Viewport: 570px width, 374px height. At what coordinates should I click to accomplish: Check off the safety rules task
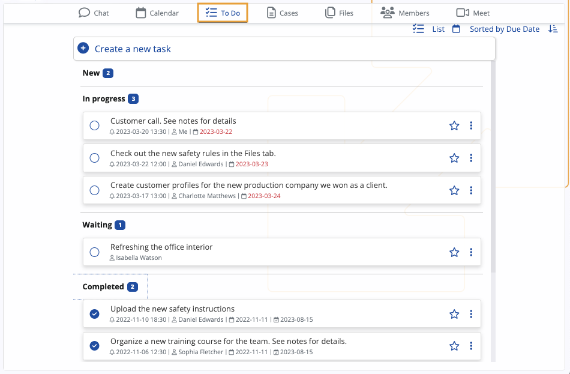pyautogui.click(x=95, y=158)
